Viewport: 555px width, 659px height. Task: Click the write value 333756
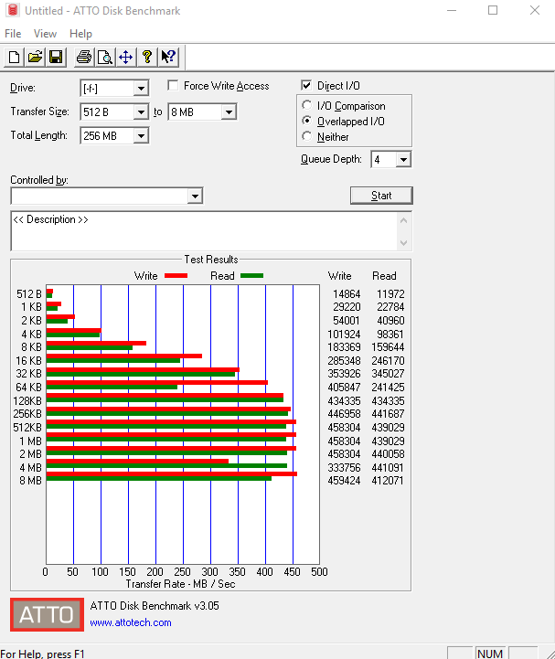[344, 468]
